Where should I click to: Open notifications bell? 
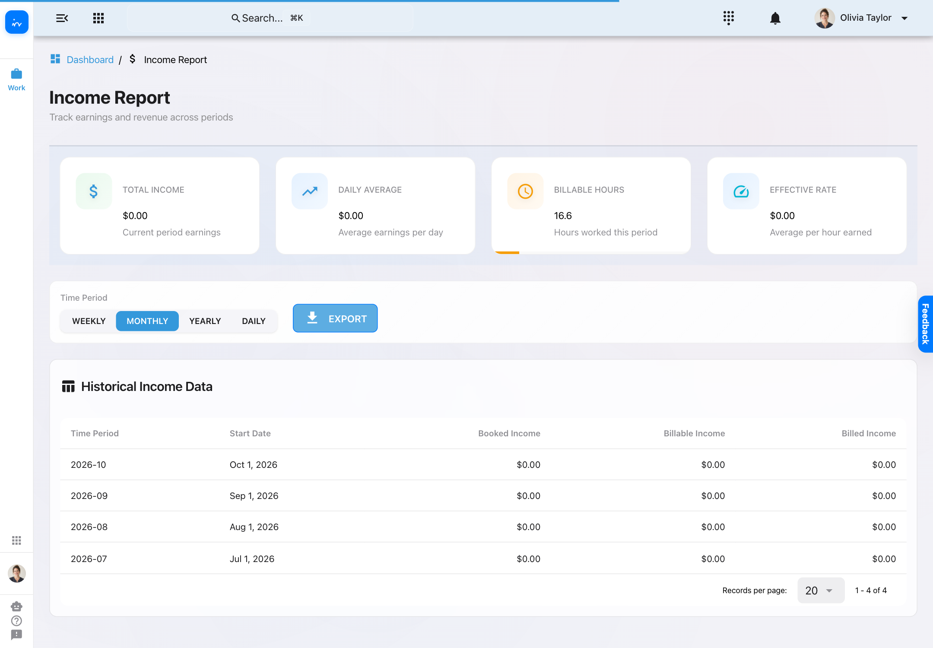click(775, 18)
